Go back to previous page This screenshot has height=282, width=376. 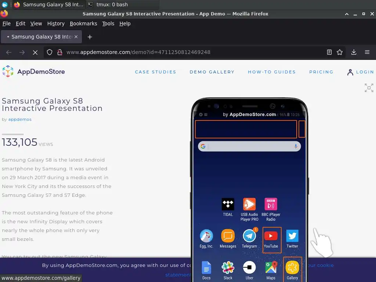coord(9,52)
